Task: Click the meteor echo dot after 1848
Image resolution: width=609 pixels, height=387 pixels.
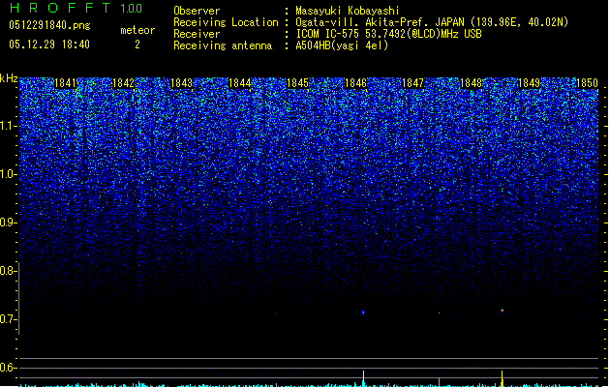Action: click(502, 311)
